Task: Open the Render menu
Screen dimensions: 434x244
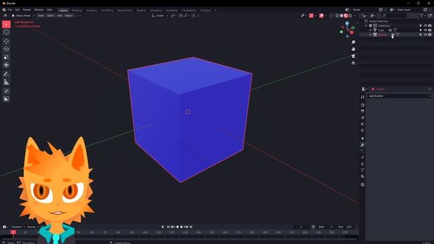Action: point(27,9)
